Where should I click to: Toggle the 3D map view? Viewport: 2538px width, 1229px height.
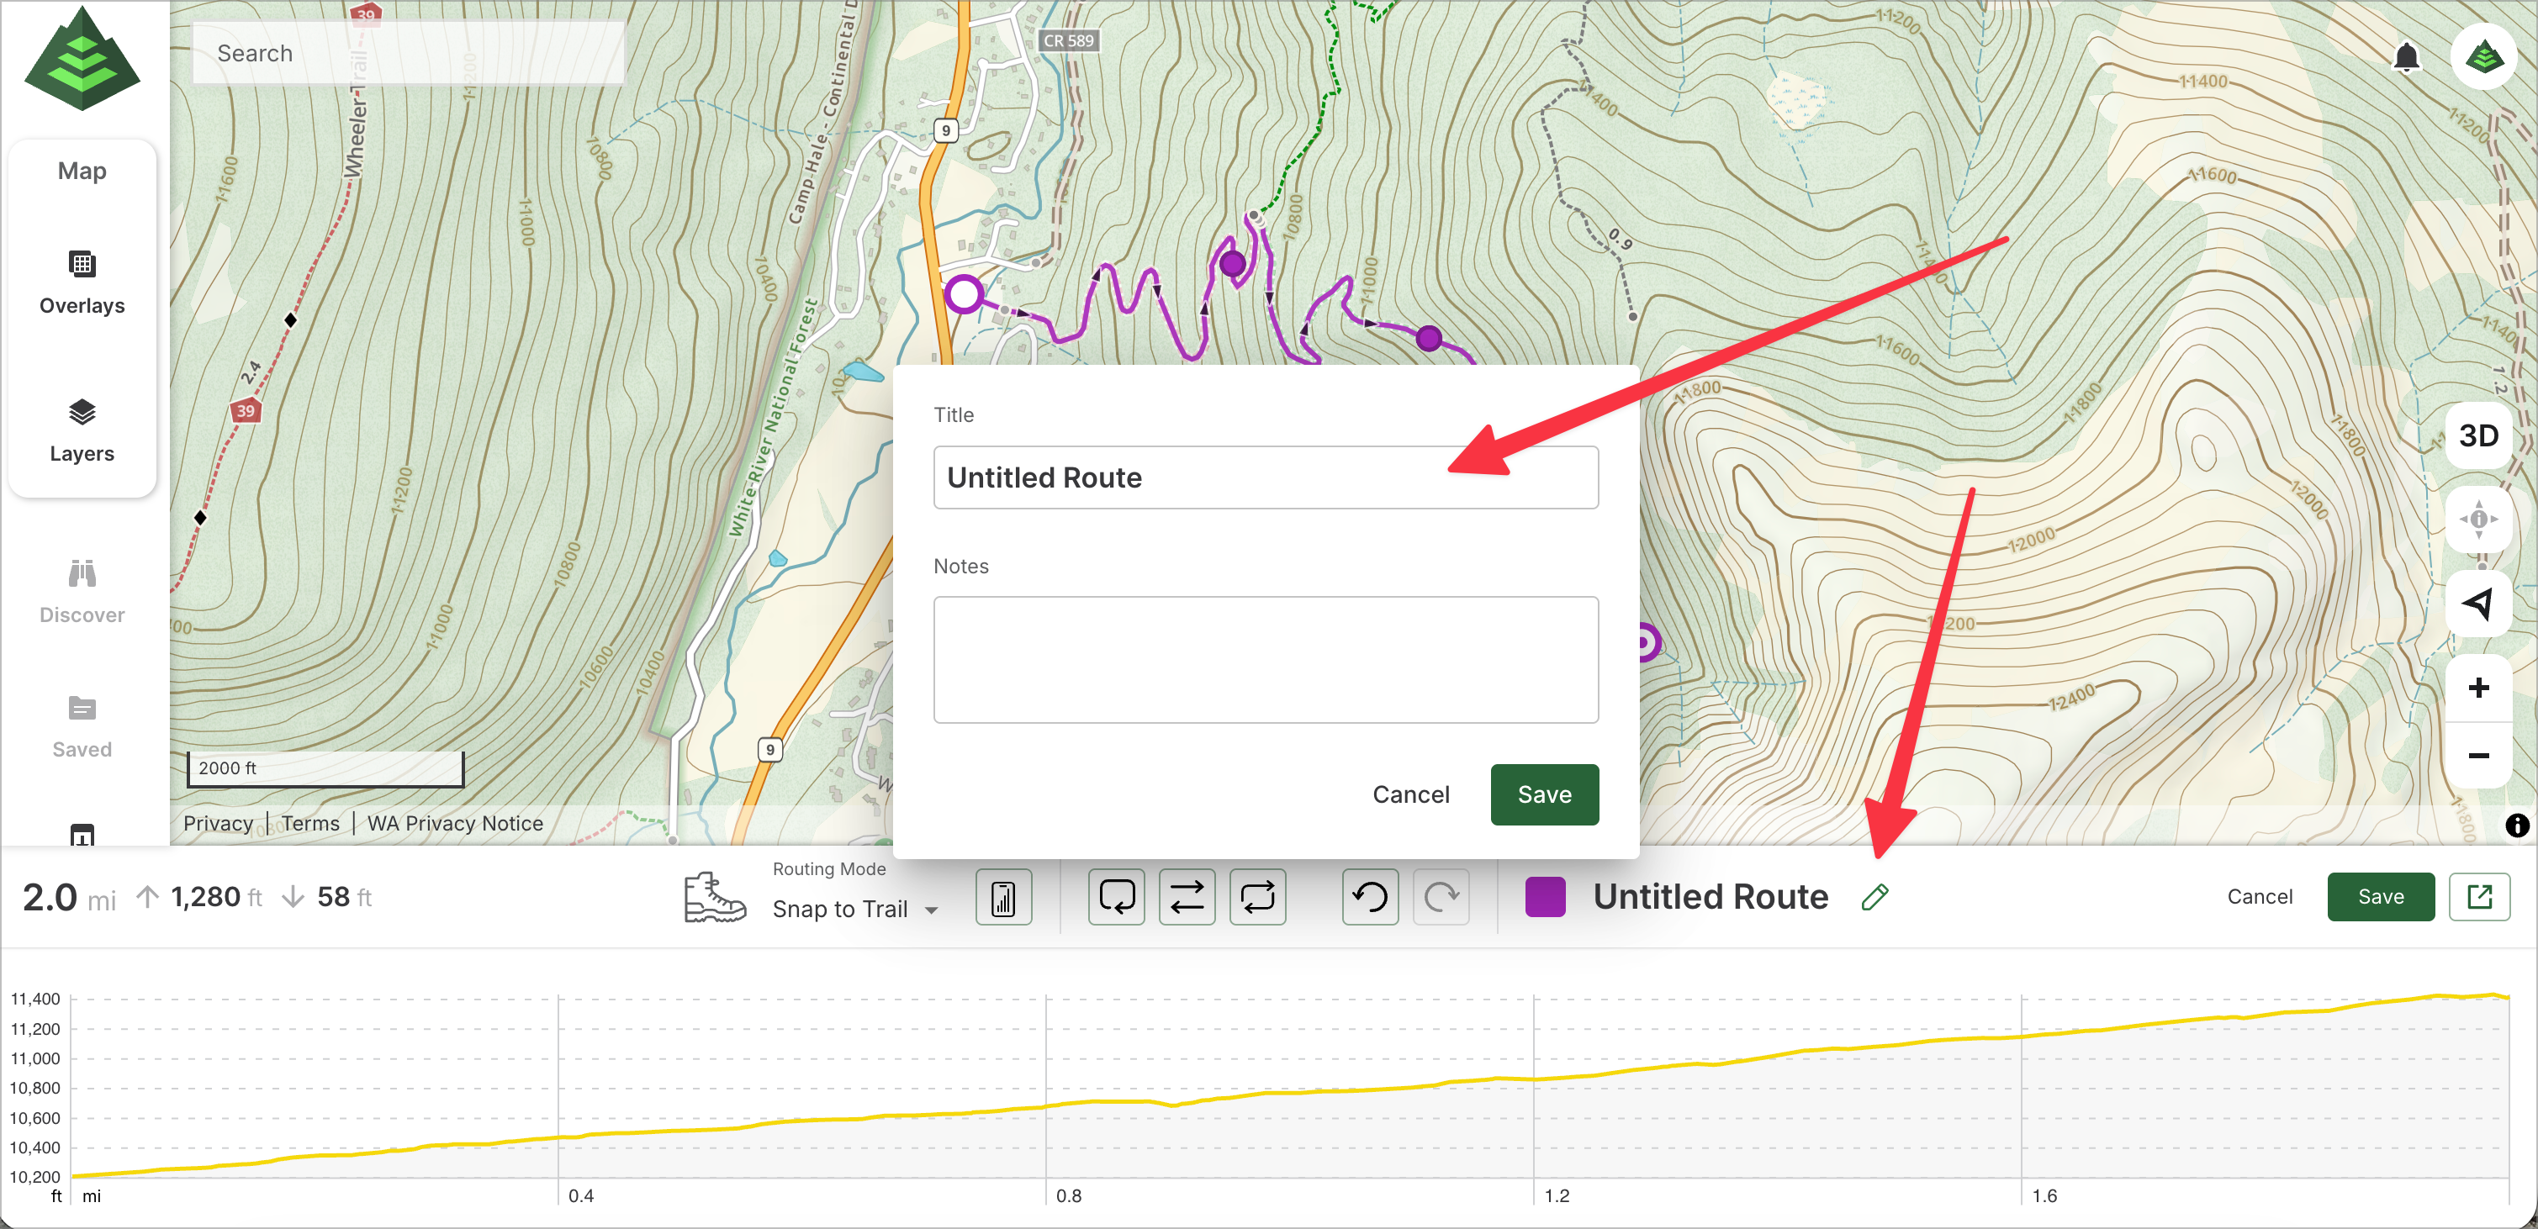click(2478, 435)
